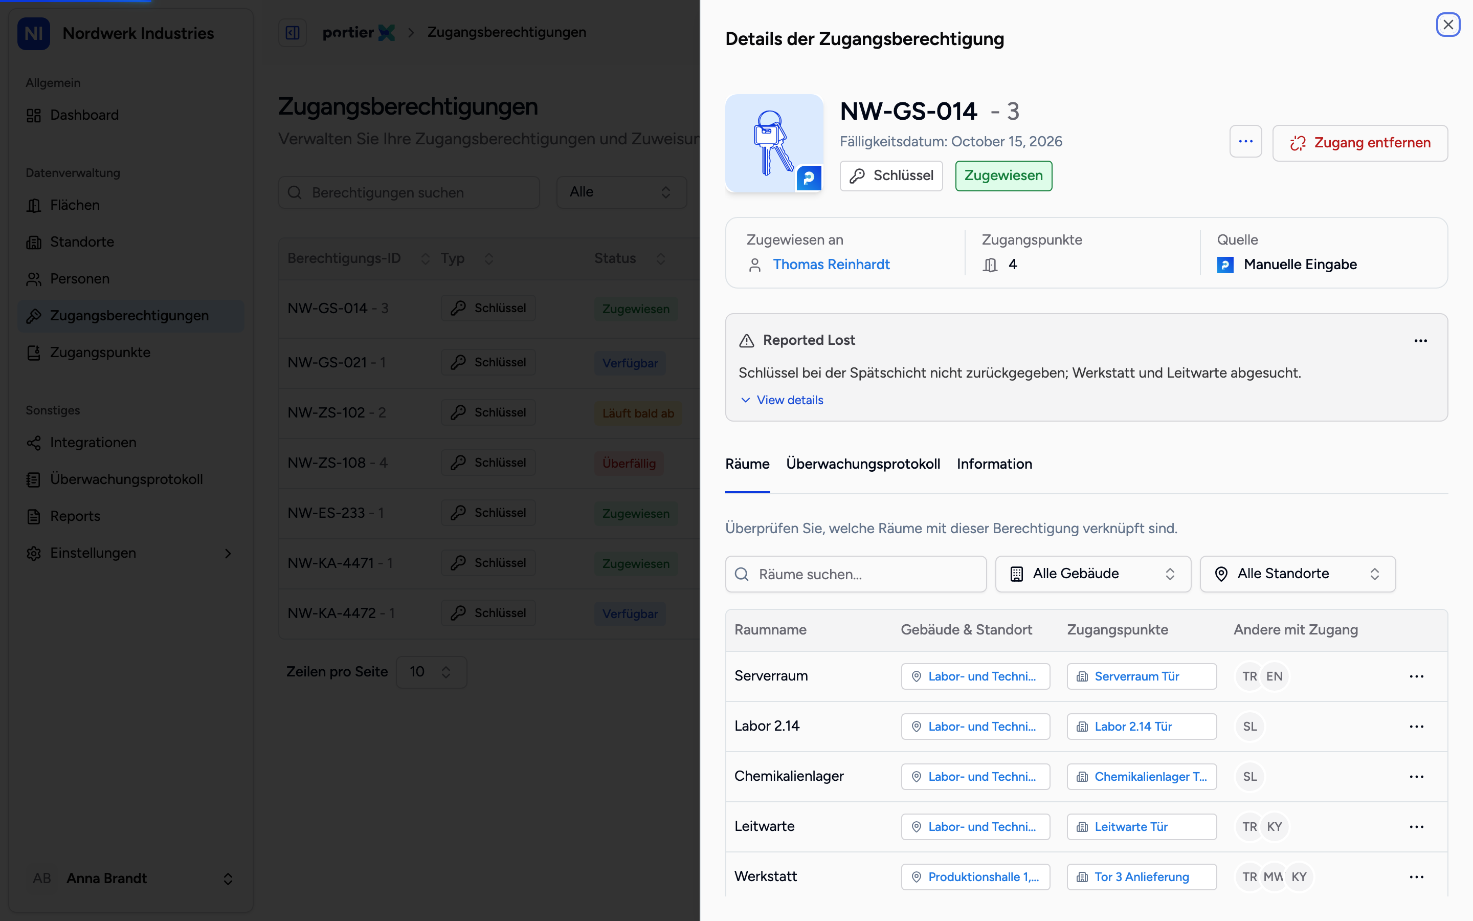
Task: Select the NW-ES-233 - 1 row
Action: [489, 514]
